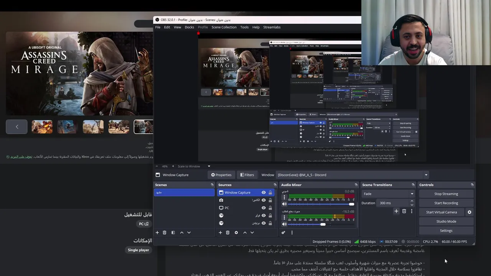Viewport: 491px width, 276px height.
Task: Open Filters for selected source
Action: pyautogui.click(x=247, y=175)
